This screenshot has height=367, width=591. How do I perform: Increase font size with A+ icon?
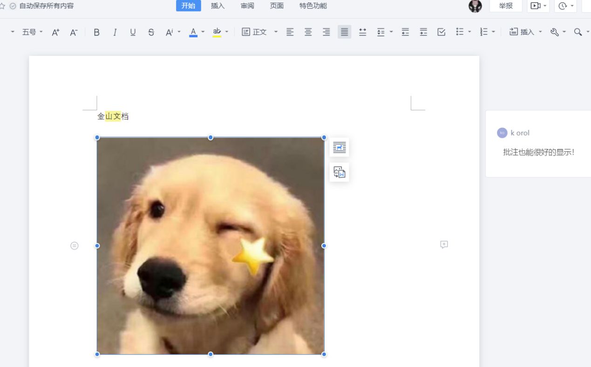pos(55,32)
